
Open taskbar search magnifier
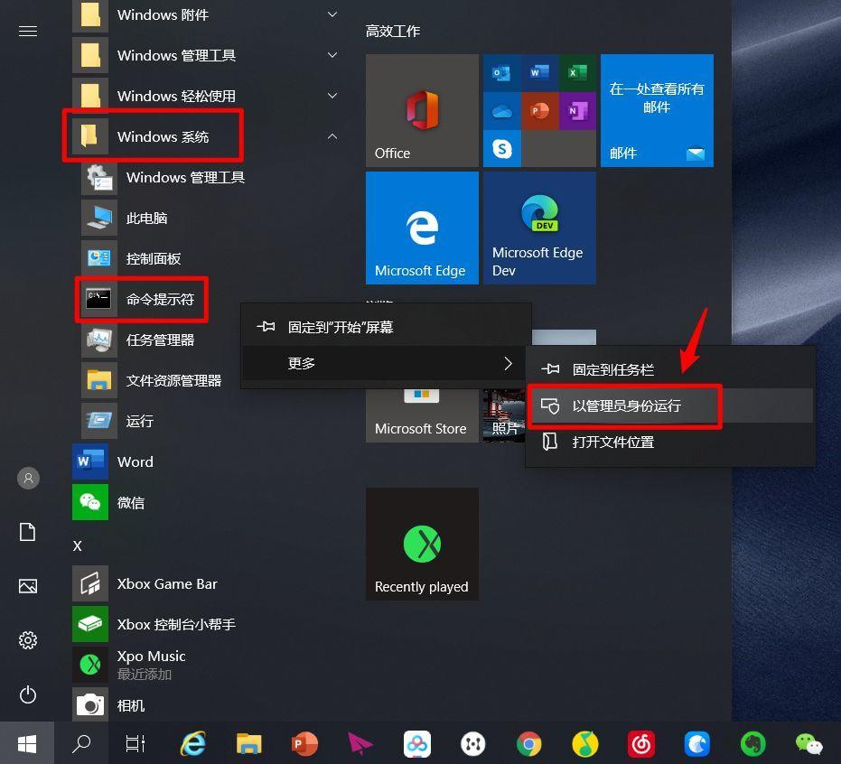click(81, 743)
